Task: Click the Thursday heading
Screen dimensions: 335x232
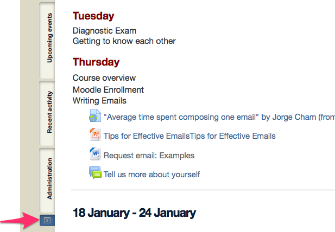Action: coord(96,62)
